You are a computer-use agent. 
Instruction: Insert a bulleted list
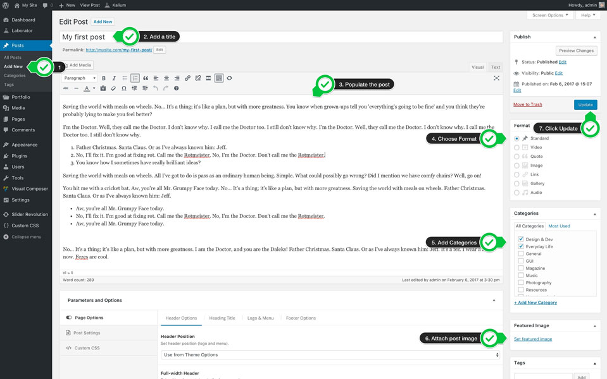(x=125, y=78)
